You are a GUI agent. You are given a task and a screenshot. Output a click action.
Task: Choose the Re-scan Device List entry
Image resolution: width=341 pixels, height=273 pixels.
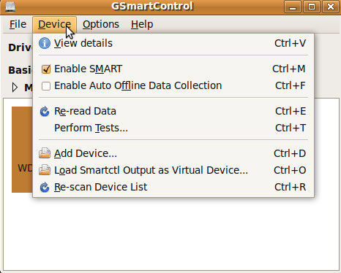173,187
